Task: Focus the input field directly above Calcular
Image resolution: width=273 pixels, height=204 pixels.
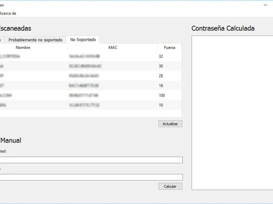Action: tap(91, 177)
